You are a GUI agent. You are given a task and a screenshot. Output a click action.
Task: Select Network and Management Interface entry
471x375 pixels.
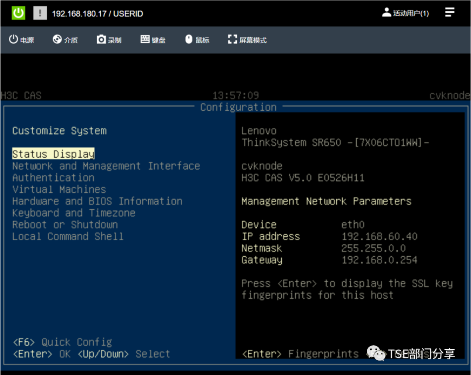tap(106, 166)
